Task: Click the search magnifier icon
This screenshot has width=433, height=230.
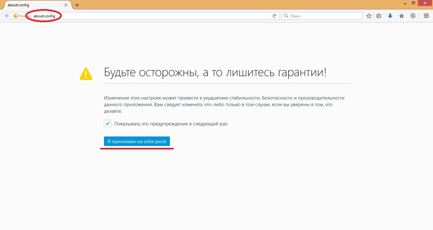Action: point(286,16)
